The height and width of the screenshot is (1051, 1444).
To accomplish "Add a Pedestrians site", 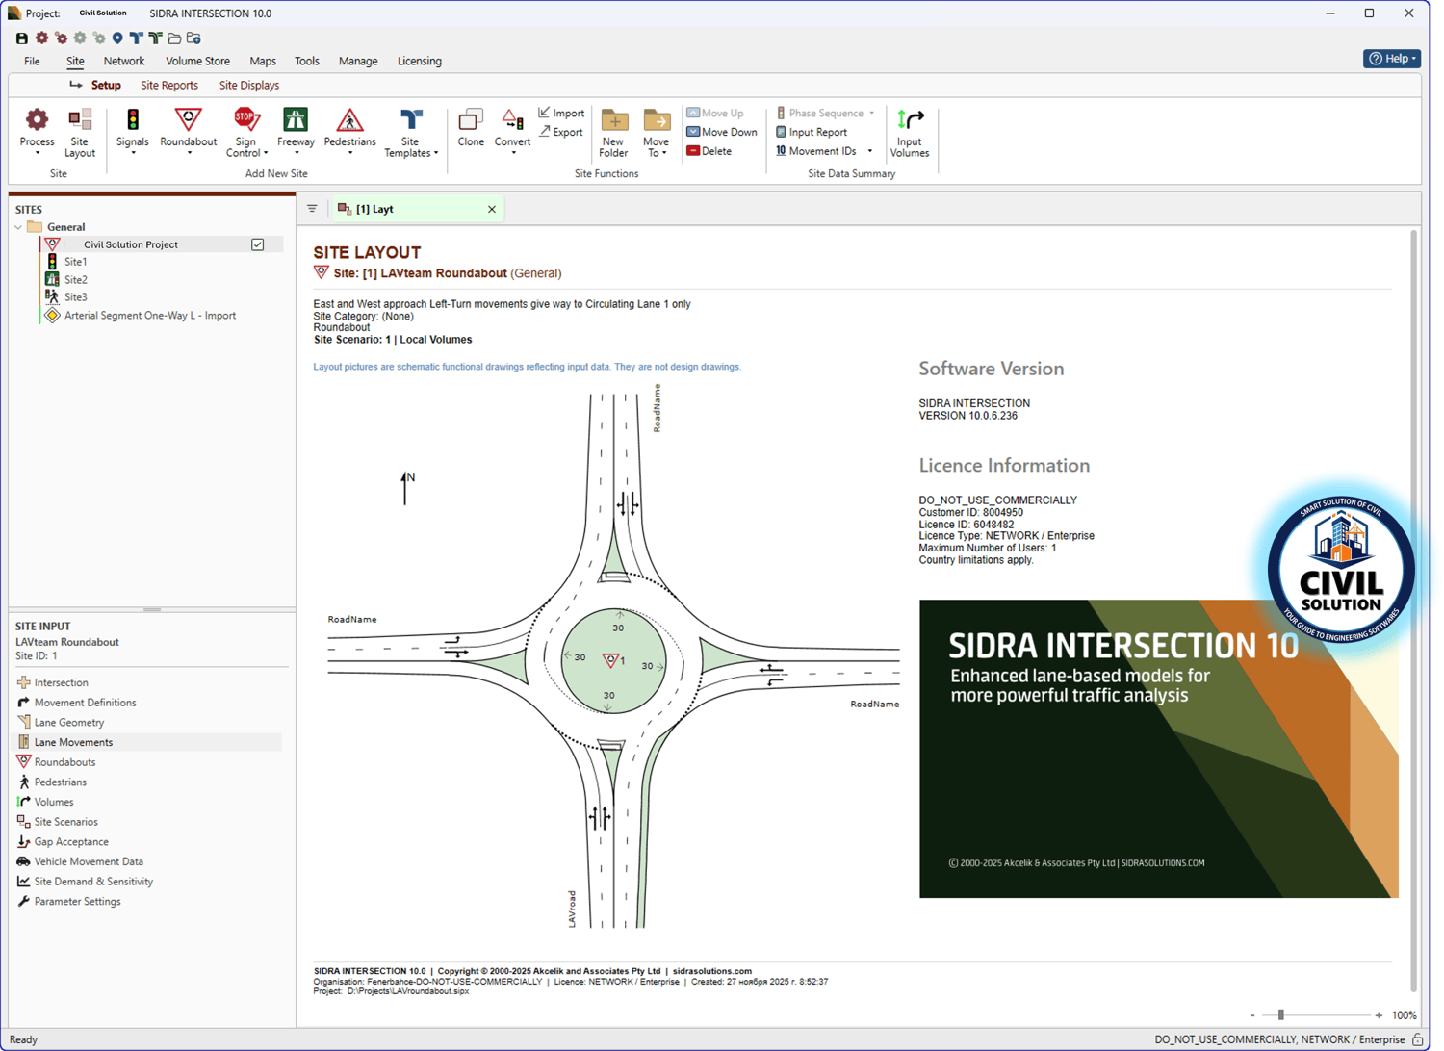I will 349,120.
